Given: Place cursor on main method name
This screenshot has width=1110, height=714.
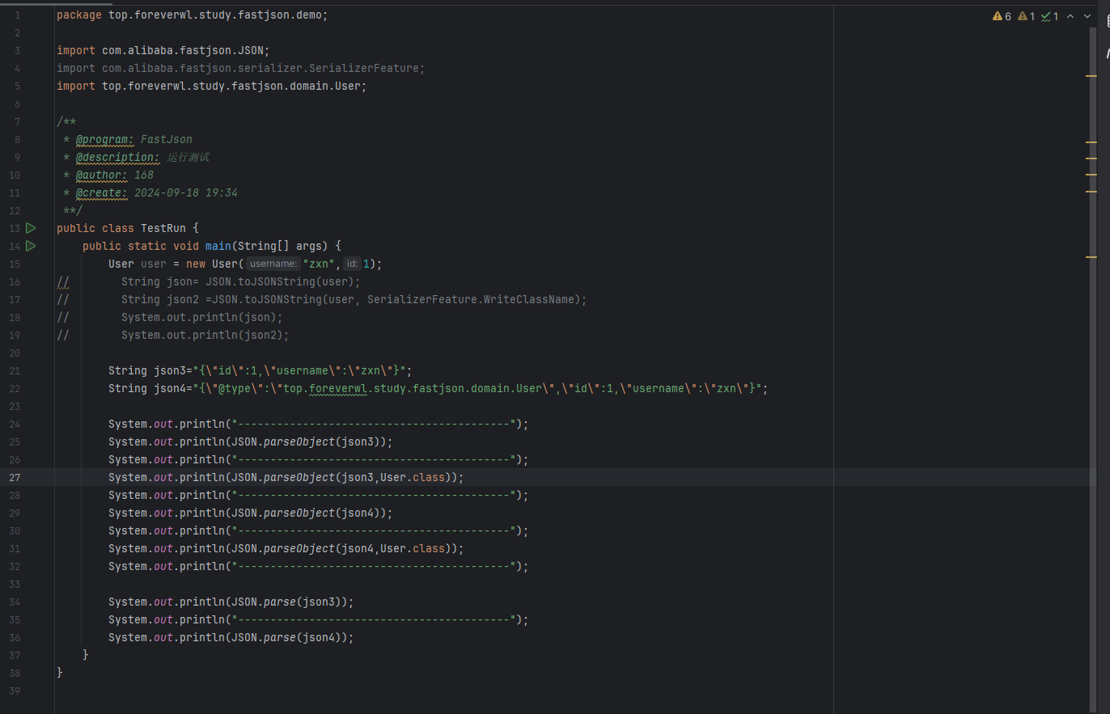Looking at the screenshot, I should (x=218, y=246).
